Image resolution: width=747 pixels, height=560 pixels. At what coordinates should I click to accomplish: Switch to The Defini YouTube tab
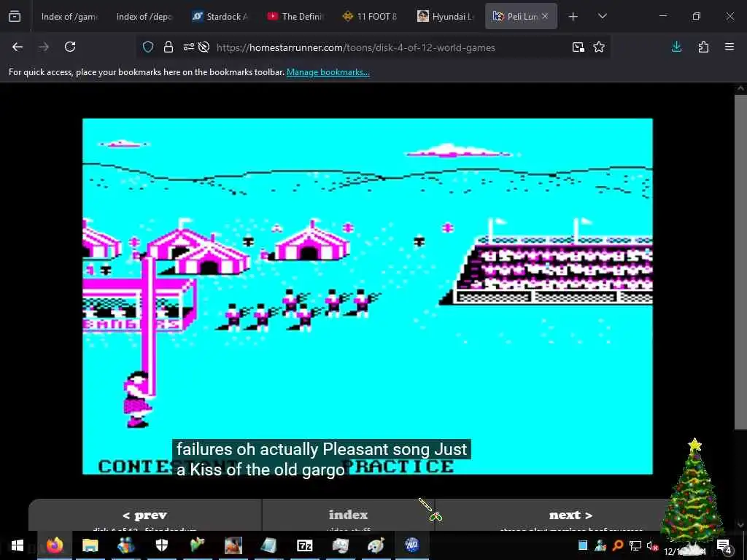tap(295, 16)
